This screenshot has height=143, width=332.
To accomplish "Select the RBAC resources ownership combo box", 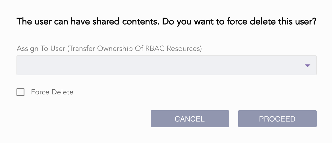I will coord(166,65).
